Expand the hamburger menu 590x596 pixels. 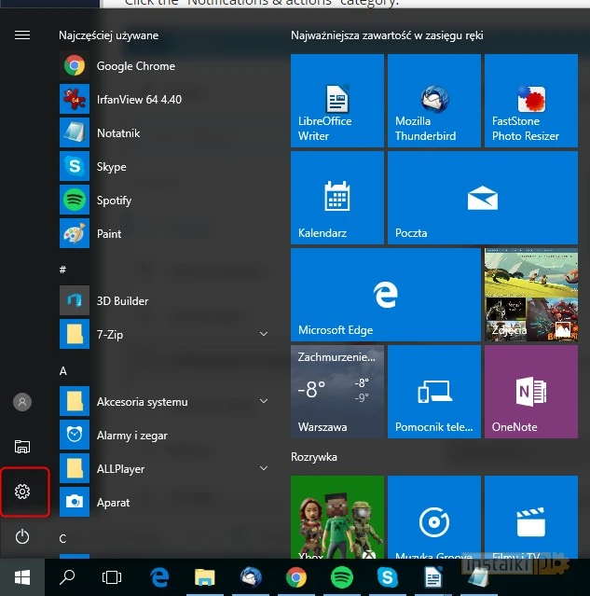[x=23, y=35]
